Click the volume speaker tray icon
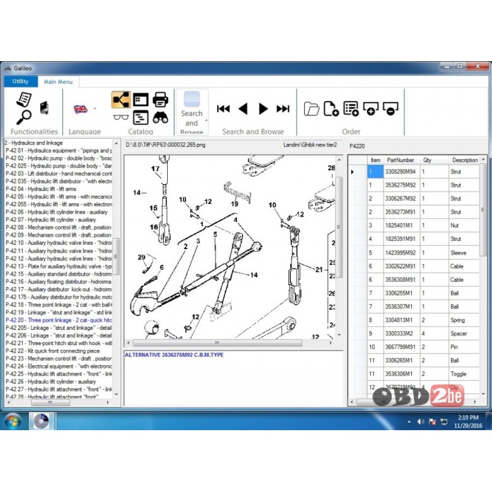 421,422
